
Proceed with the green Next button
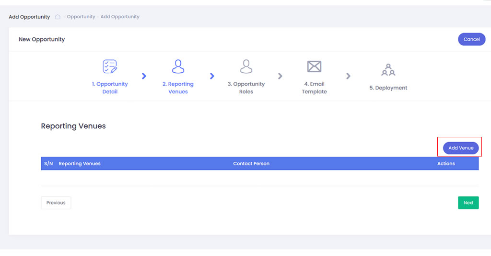click(x=468, y=203)
